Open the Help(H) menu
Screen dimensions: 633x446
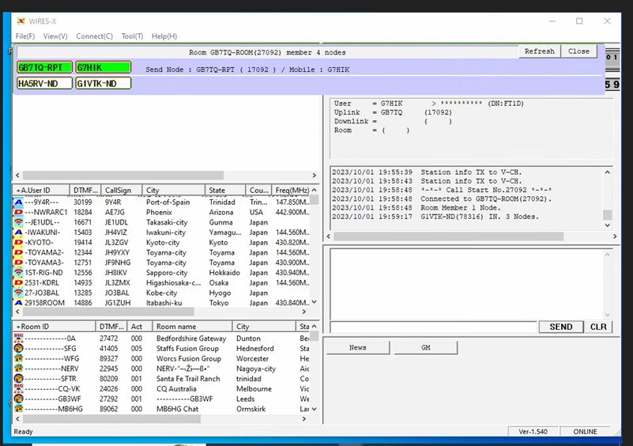pyautogui.click(x=164, y=36)
